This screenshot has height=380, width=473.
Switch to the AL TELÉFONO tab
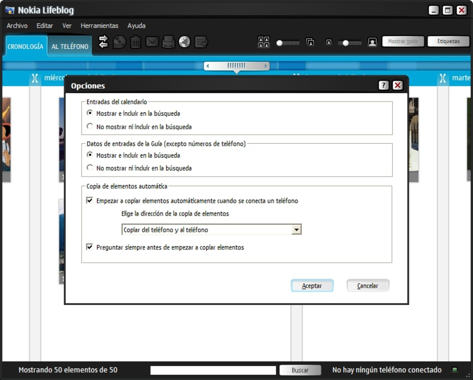[x=70, y=46]
